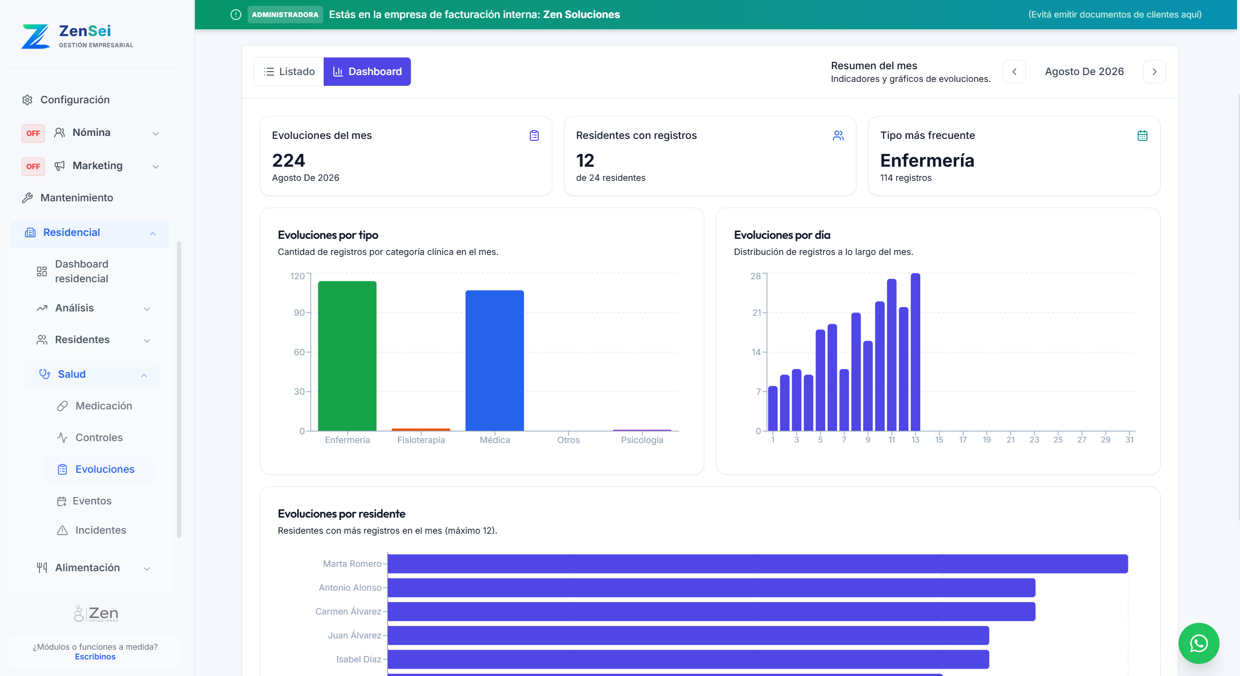The image size is (1240, 676).
Task: Click the Marta Romero horizontal bar
Action: pos(758,564)
